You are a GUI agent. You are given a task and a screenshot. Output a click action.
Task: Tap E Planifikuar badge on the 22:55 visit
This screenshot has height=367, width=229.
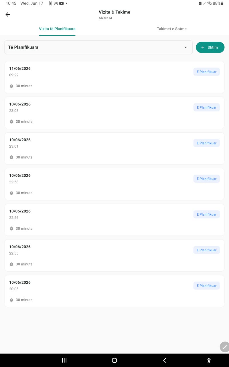206,250
